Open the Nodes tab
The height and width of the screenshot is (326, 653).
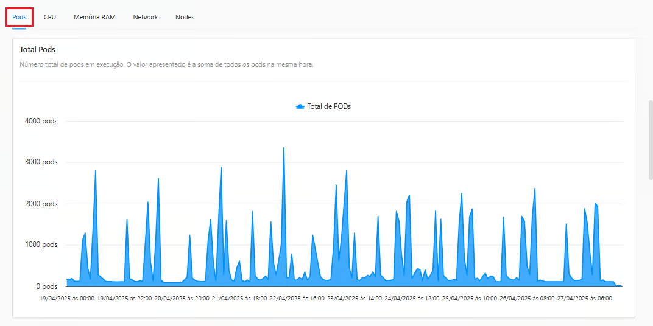185,17
